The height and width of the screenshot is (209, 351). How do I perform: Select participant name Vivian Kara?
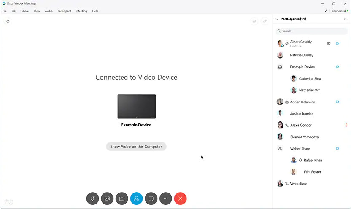(x=299, y=184)
